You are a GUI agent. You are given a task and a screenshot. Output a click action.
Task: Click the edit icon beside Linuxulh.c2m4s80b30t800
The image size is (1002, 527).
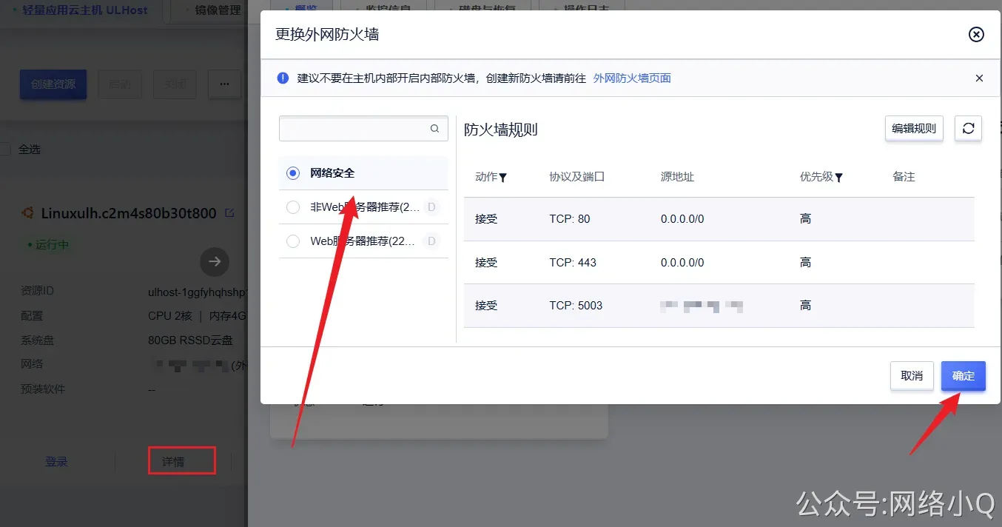pyautogui.click(x=231, y=212)
